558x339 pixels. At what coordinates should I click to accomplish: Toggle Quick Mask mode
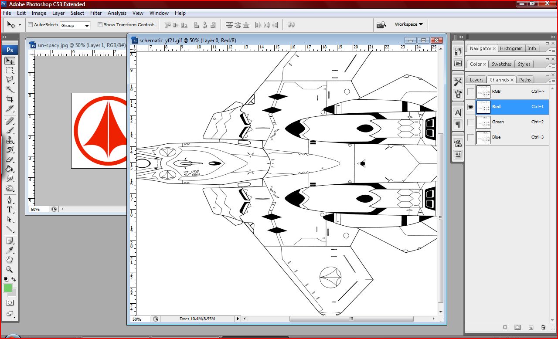[x=10, y=302]
